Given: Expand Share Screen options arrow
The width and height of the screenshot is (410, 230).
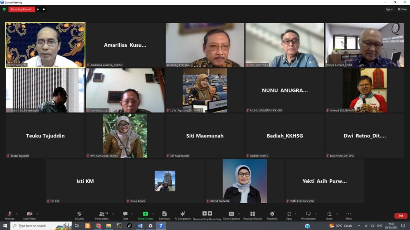Looking at the screenshot, I should (153, 214).
